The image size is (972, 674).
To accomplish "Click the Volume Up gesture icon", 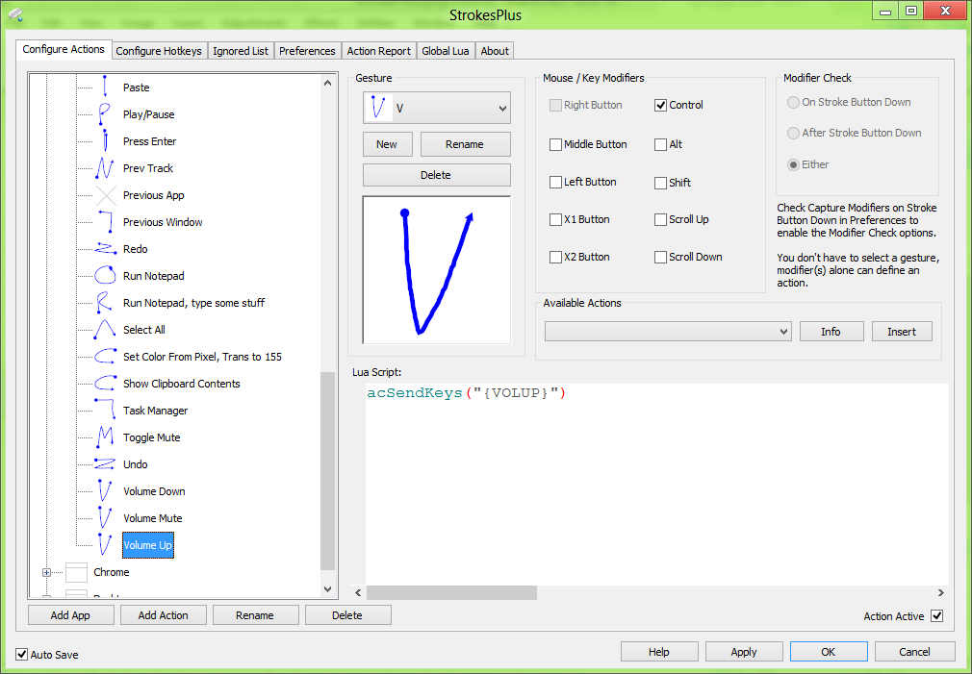I will [x=106, y=545].
